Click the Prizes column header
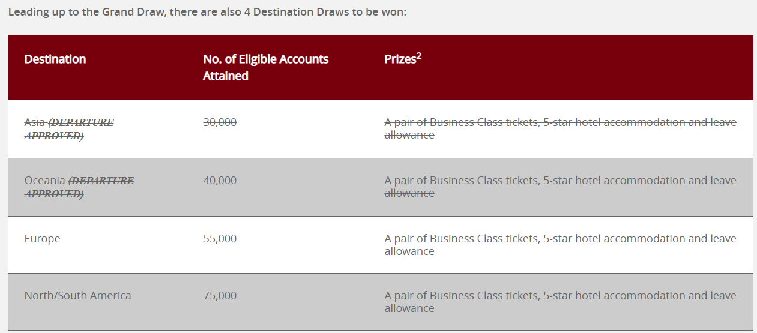 click(x=403, y=58)
